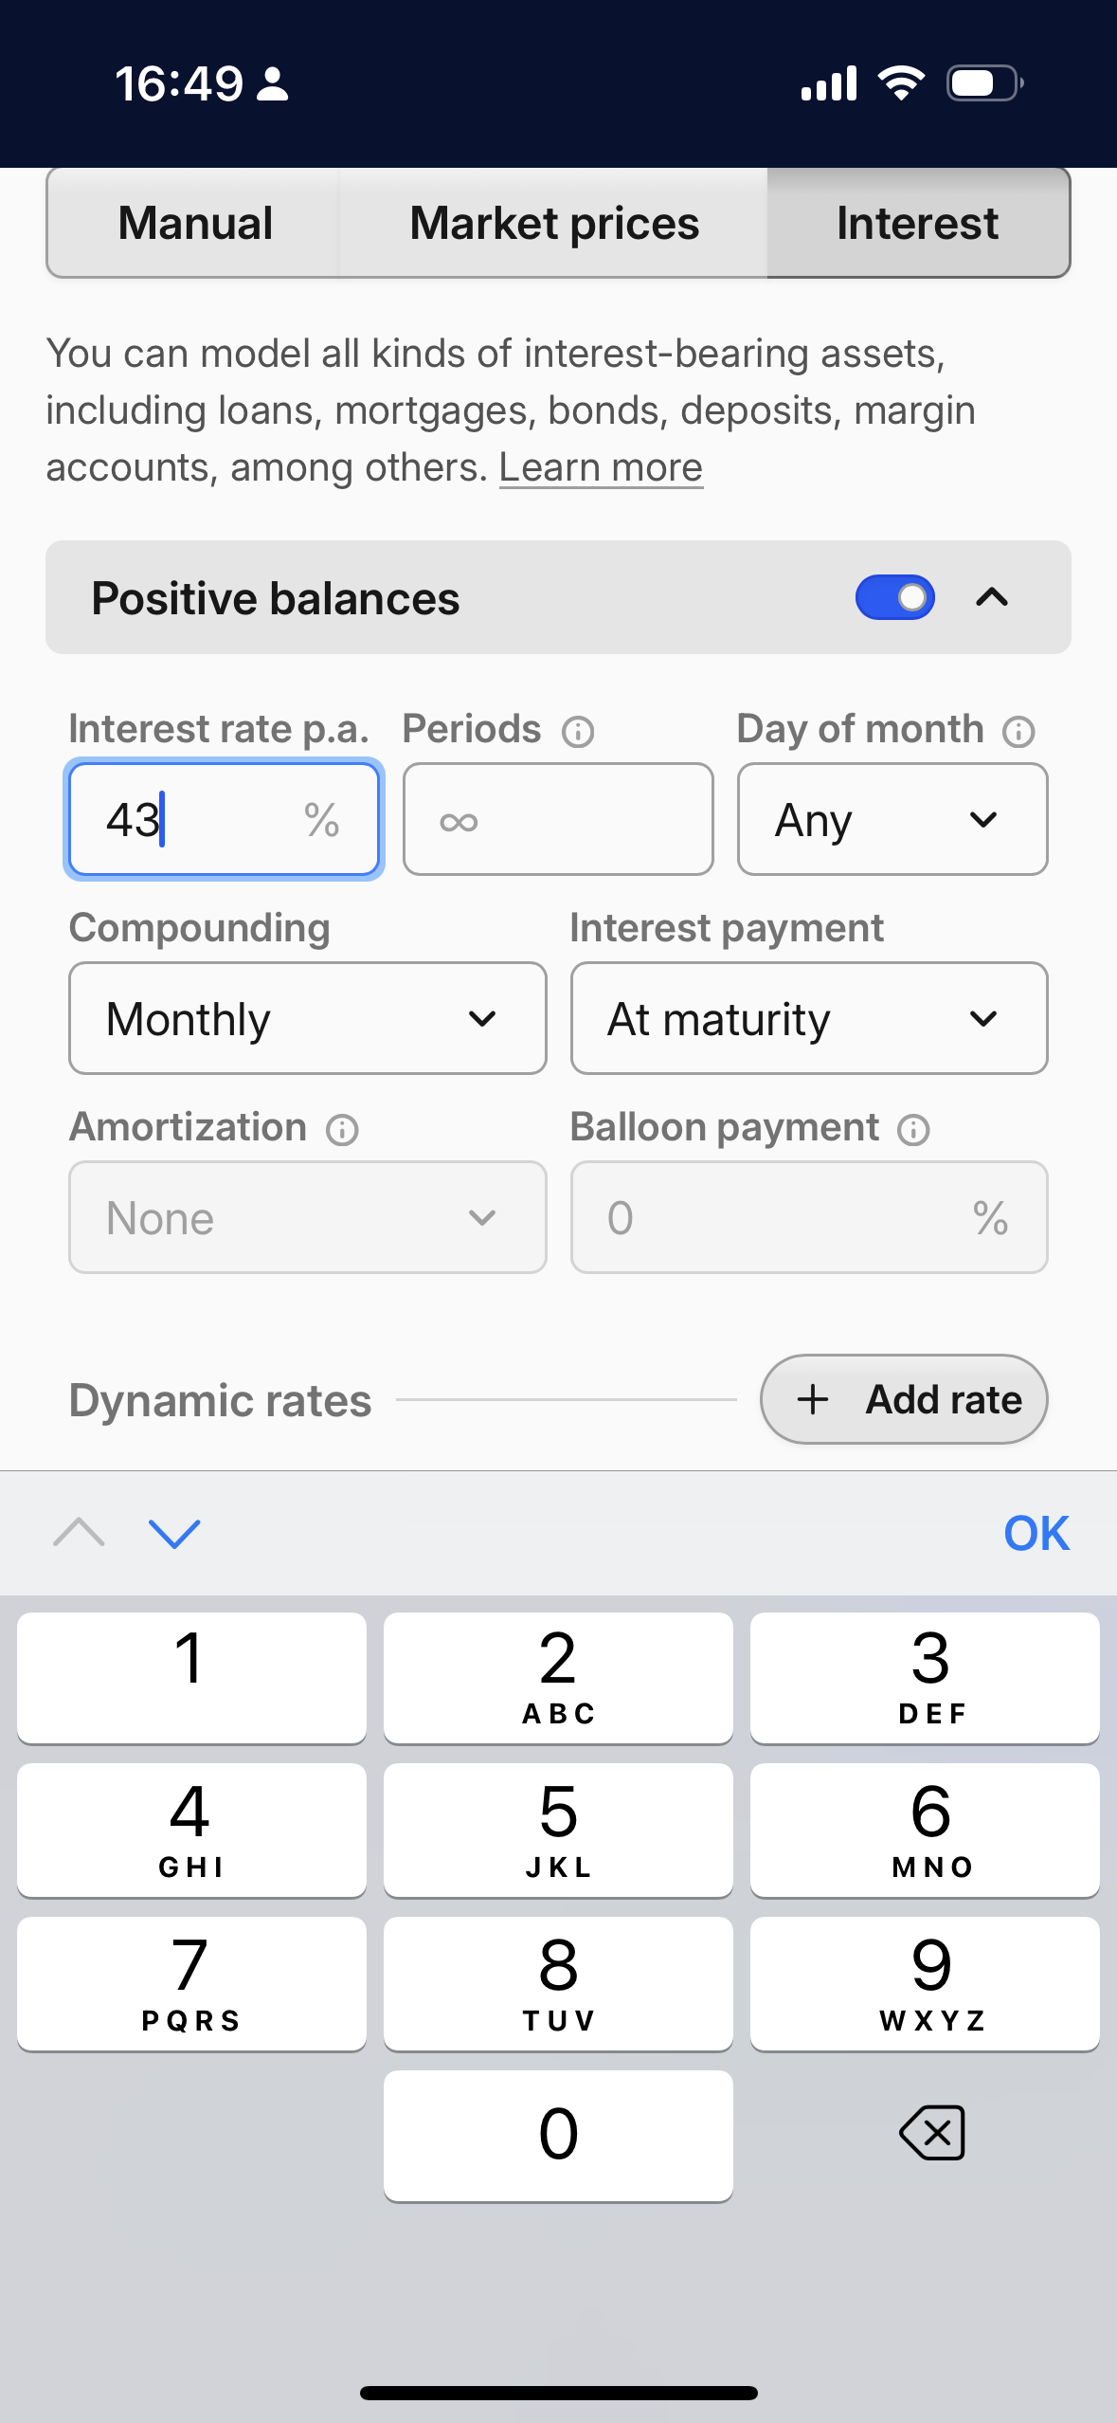Tap the next-field down arrow
Image resolution: width=1117 pixels, height=2423 pixels.
click(x=175, y=1533)
